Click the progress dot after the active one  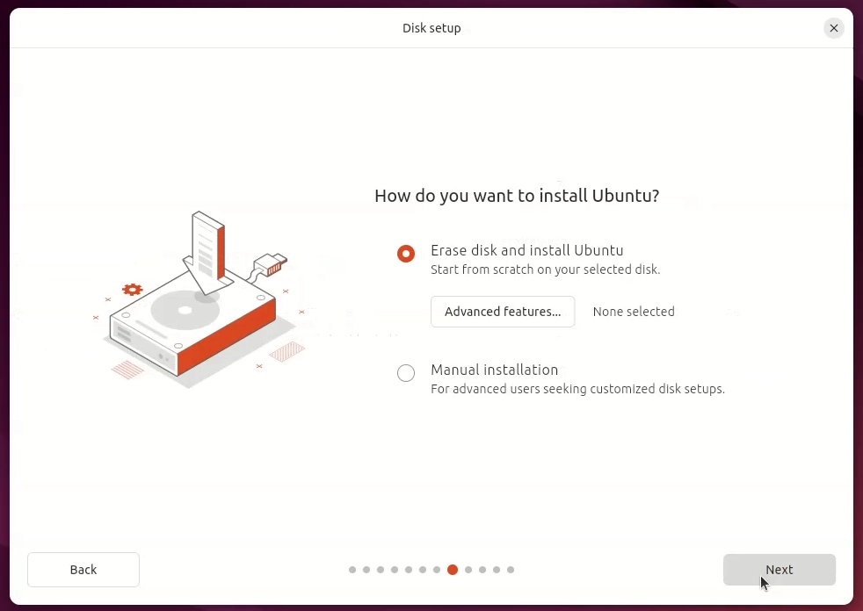468,570
